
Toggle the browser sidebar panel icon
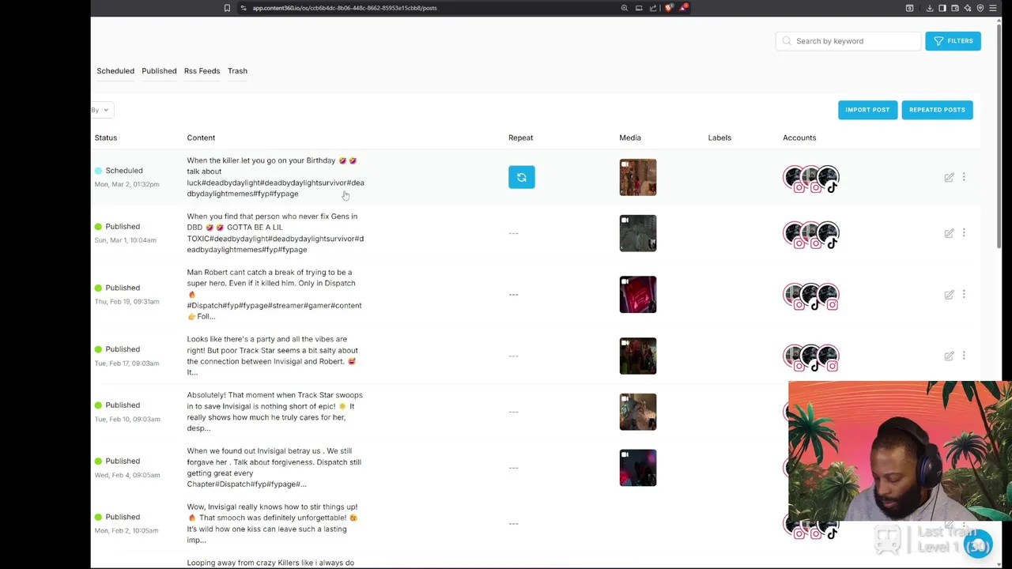point(942,8)
